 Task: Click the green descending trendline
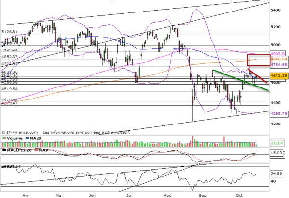240,80
